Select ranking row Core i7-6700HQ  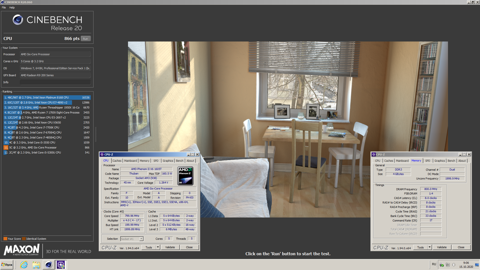coord(47,132)
